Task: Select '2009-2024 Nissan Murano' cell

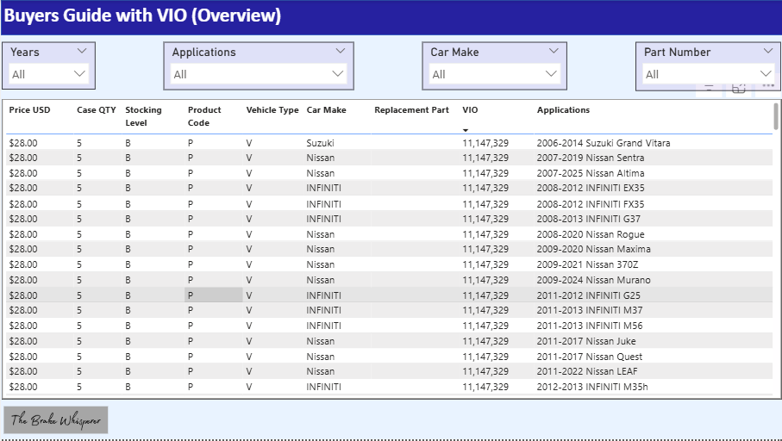Action: click(593, 280)
